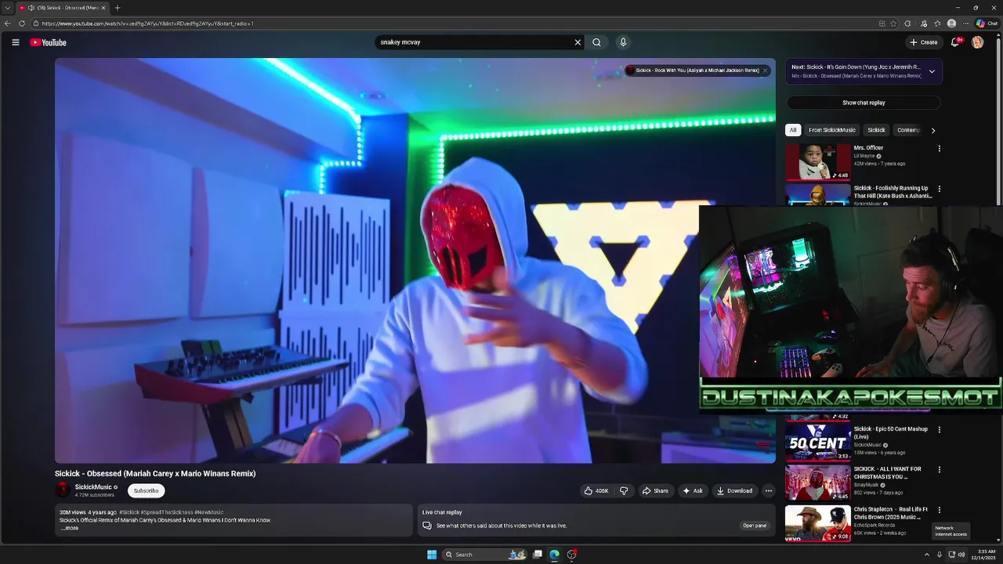Open Epic 50 Cent Mashup thumbnail

coord(818,443)
